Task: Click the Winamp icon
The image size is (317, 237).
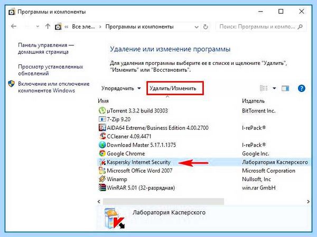Action: [x=102, y=179]
